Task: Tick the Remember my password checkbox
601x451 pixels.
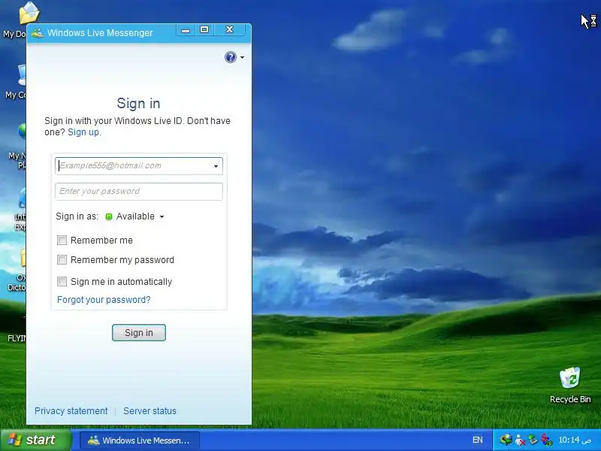Action: [62, 259]
